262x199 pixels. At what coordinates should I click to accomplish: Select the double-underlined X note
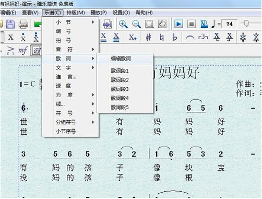click(103, 37)
